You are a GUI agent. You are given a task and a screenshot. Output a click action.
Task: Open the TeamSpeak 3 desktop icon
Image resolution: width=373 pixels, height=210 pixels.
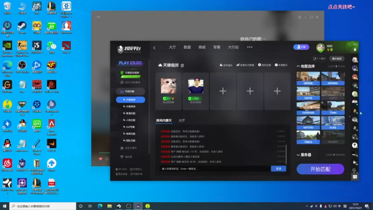[51, 108]
